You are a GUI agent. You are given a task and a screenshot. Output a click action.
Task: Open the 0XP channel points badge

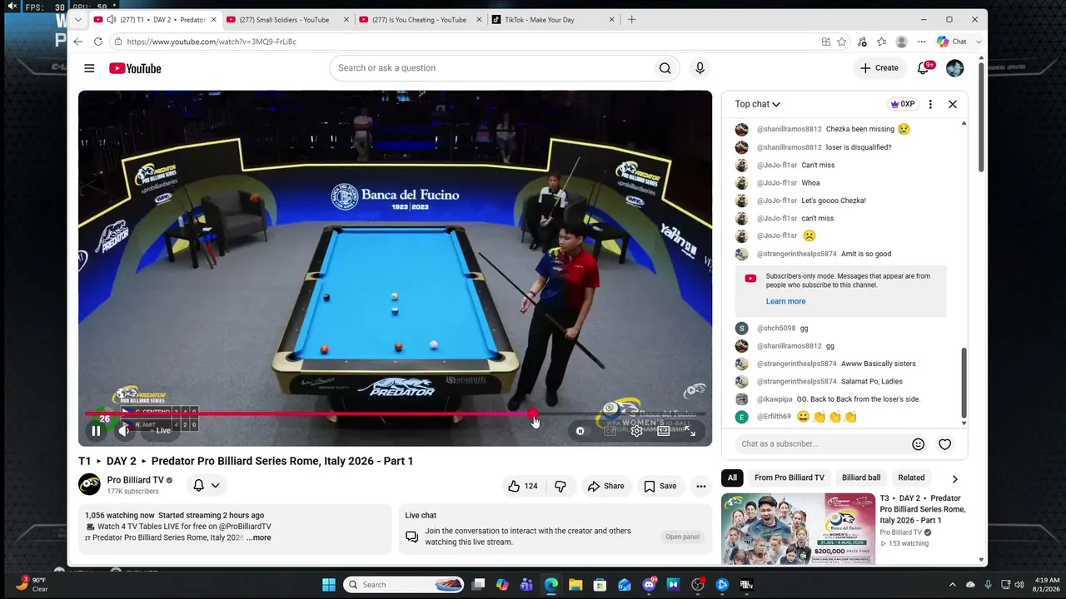pos(903,104)
